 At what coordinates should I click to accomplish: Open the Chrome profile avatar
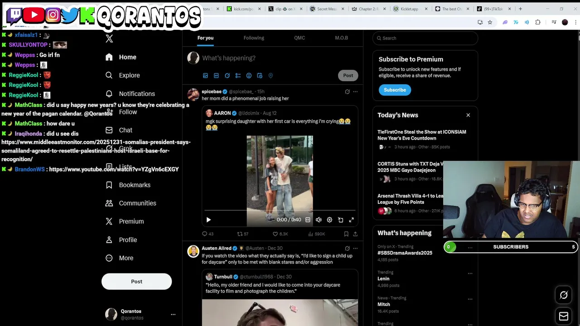point(565,22)
